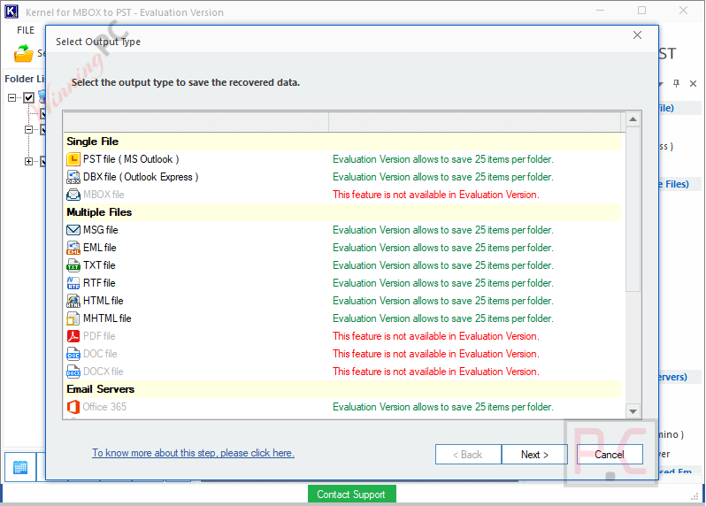Choose the DBX file Outlook Express icon
This screenshot has height=506, width=706.
pos(73,177)
